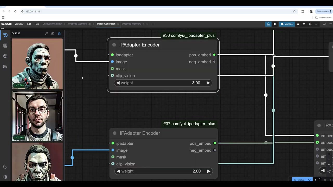Open the Model Library cube icon
333x187 pixels.
pyautogui.click(x=5, y=56)
